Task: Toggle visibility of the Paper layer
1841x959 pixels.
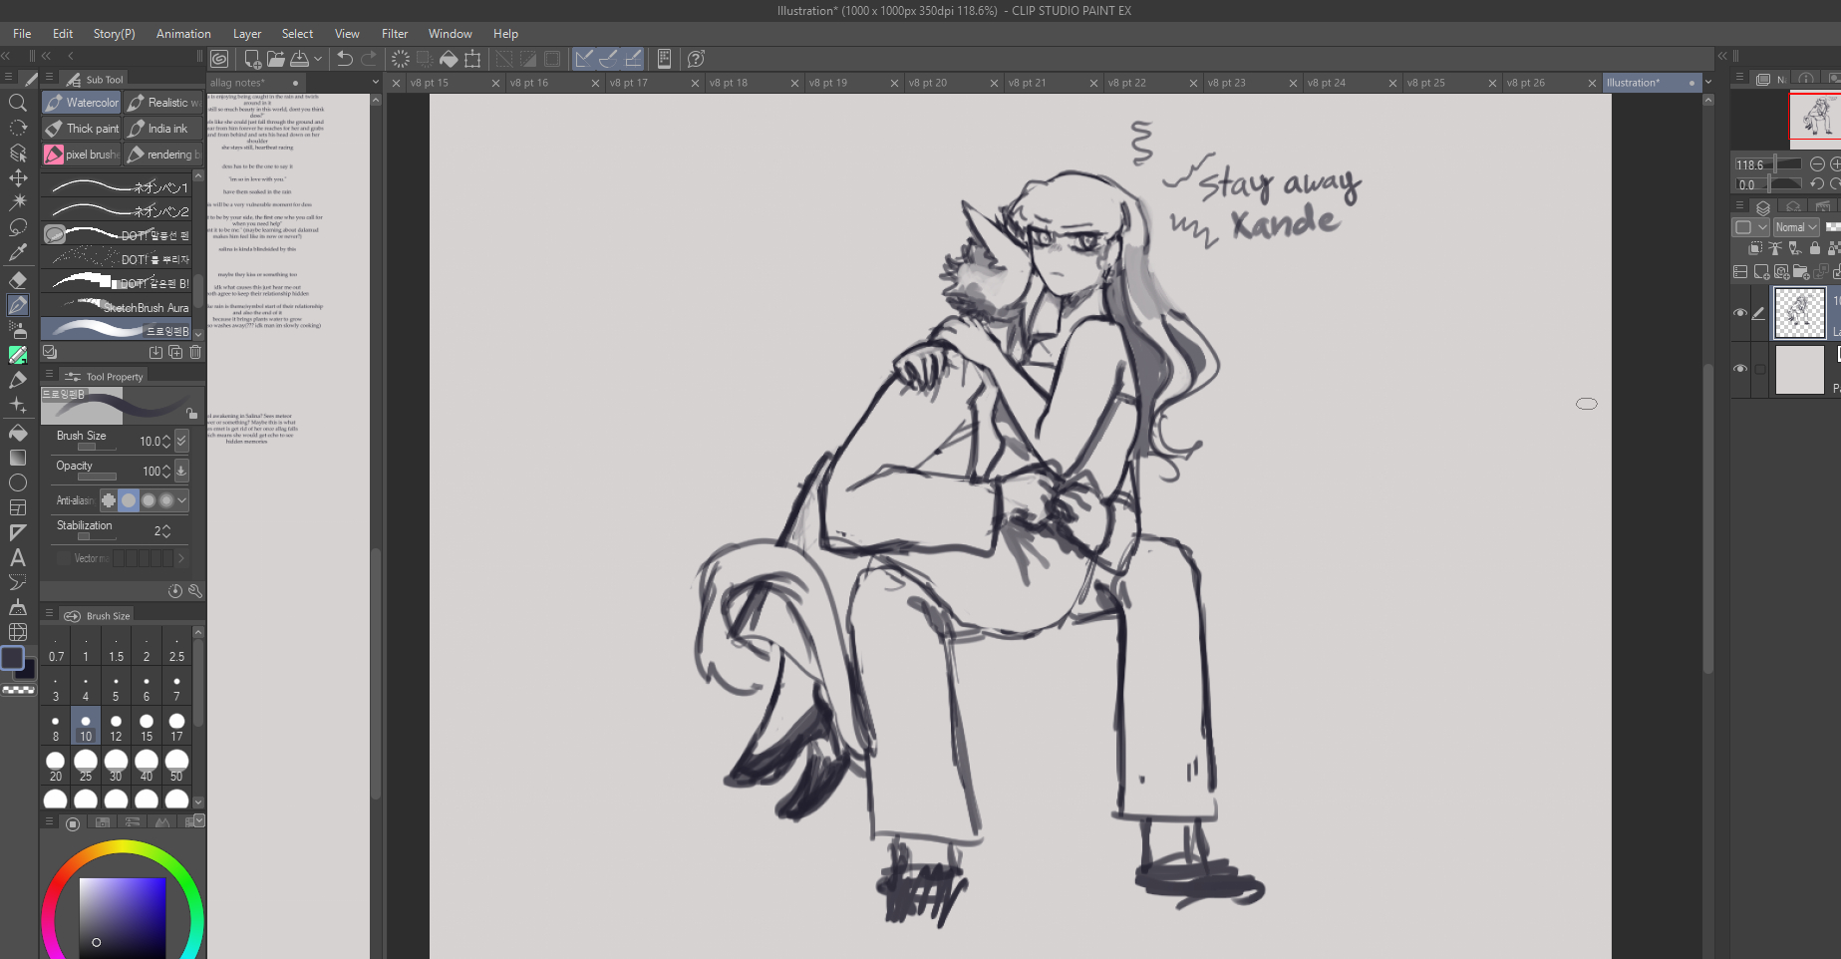Action: (1740, 369)
